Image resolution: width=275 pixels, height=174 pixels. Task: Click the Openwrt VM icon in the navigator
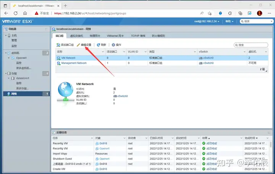[x=13, y=58]
